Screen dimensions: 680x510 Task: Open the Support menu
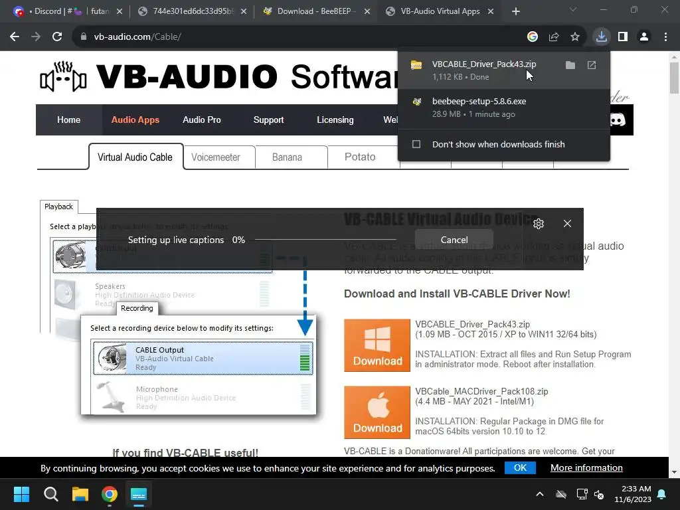point(268,120)
